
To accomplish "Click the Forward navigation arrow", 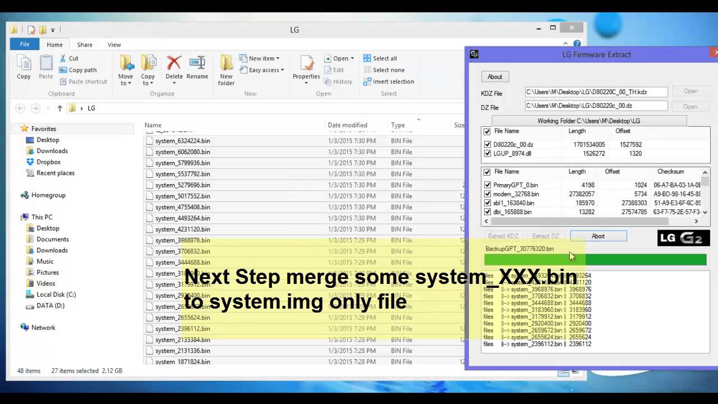I will tap(35, 108).
